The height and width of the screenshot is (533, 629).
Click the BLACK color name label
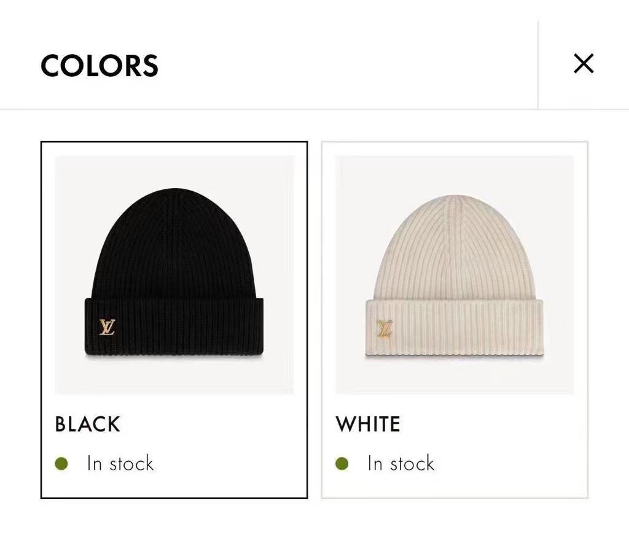pyautogui.click(x=87, y=424)
